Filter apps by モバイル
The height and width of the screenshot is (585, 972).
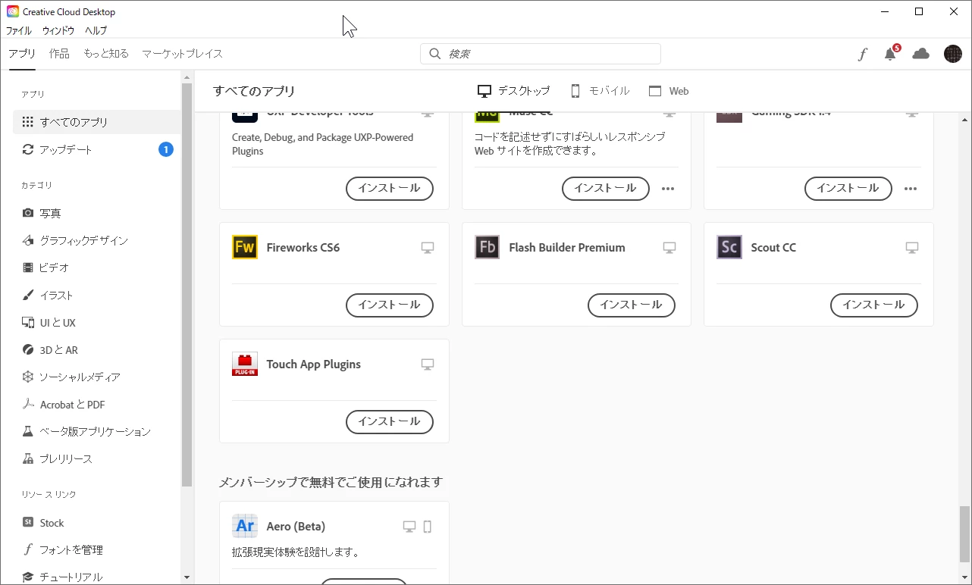[600, 91]
